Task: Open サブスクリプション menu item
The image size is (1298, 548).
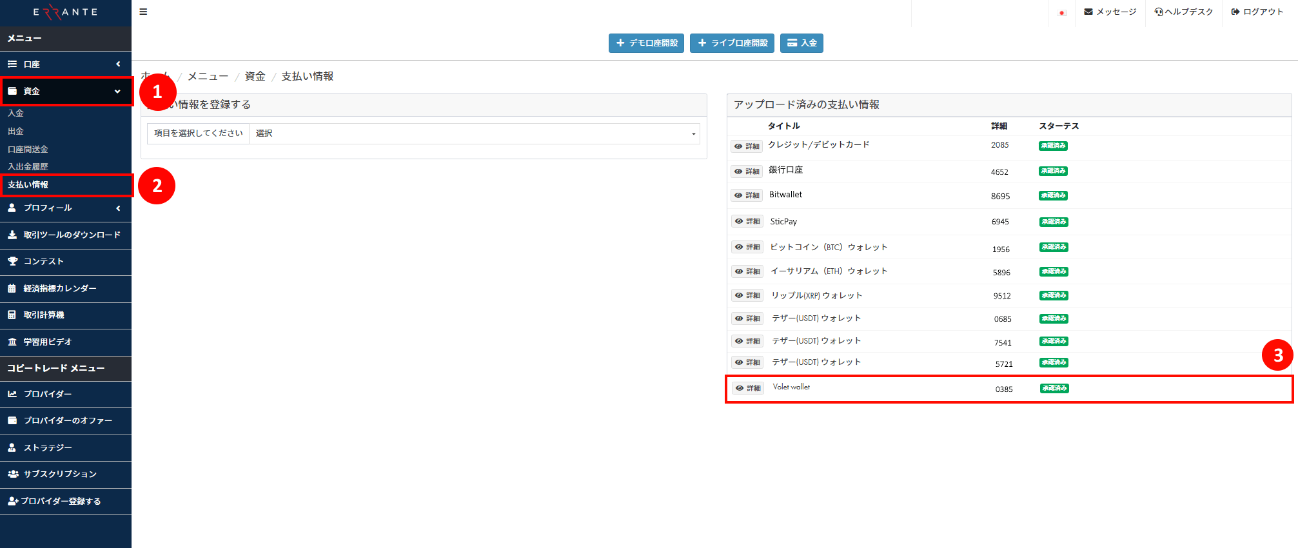Action: click(x=66, y=474)
